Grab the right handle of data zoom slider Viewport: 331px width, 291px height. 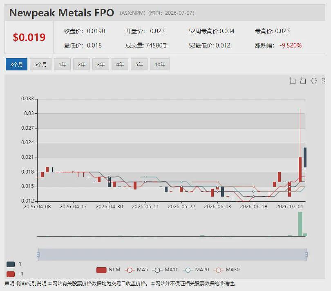tap(306, 255)
